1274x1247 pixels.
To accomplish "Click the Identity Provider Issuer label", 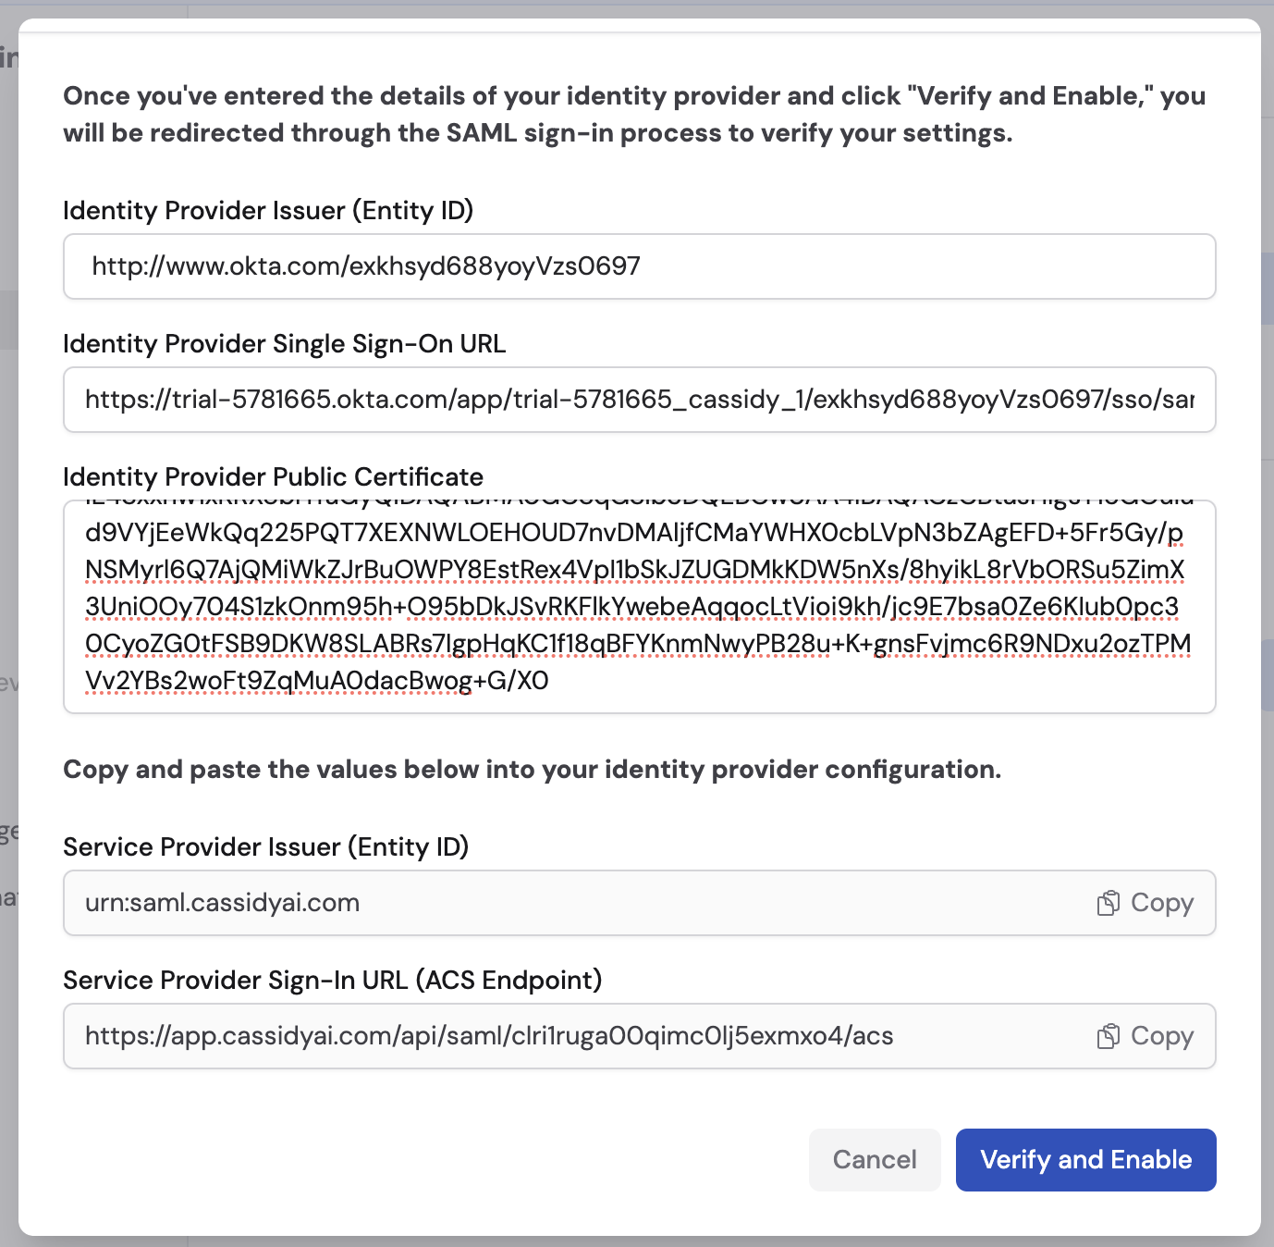I will tap(267, 211).
